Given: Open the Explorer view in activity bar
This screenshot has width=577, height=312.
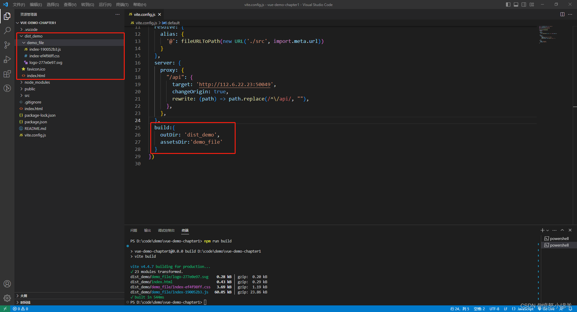Looking at the screenshot, I should pyautogui.click(x=7, y=16).
